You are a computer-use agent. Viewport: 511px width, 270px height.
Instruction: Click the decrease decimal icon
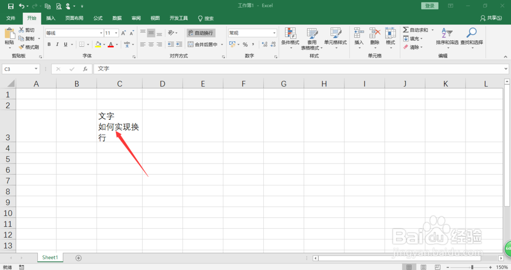(273, 44)
